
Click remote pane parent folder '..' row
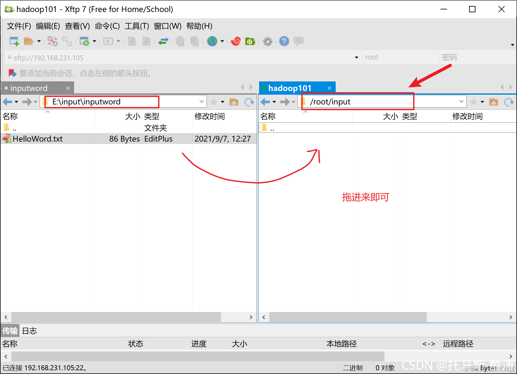[x=387, y=128]
